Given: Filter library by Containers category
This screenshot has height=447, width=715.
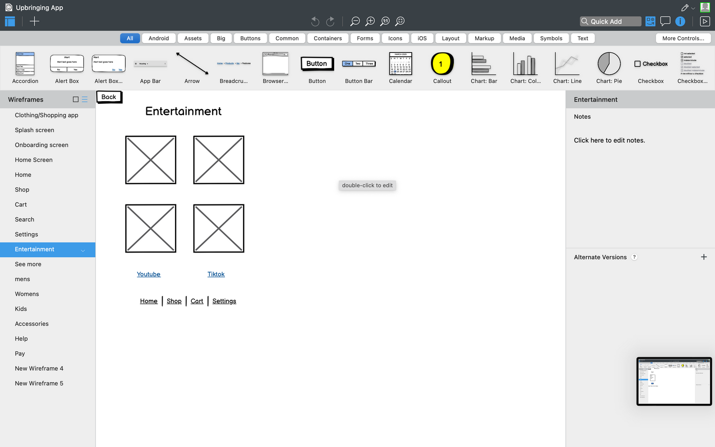Looking at the screenshot, I should (x=328, y=38).
